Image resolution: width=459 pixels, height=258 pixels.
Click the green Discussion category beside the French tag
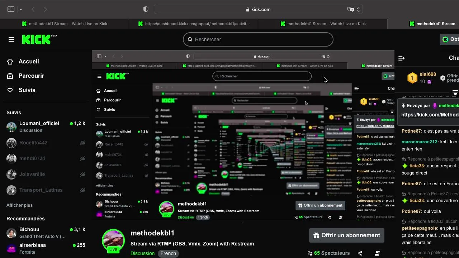pos(142,253)
